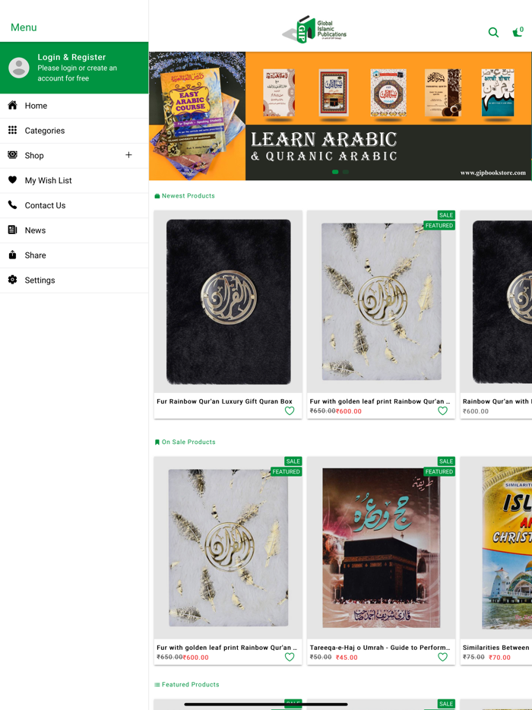Wishlist Fur Rainbow Qur'an Luxury Gift Box
532x710 pixels.
(290, 410)
